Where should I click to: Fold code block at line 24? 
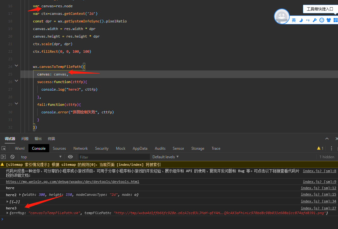coord(16,65)
